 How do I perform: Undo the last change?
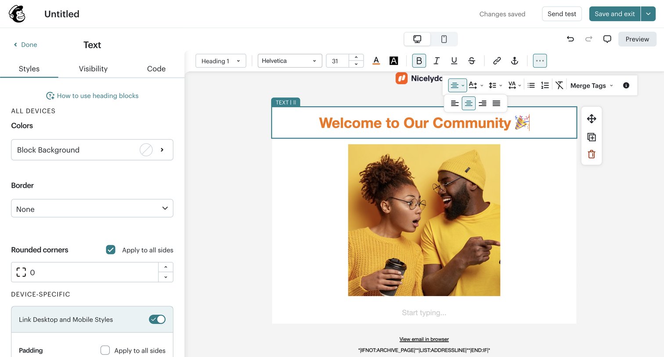(570, 39)
